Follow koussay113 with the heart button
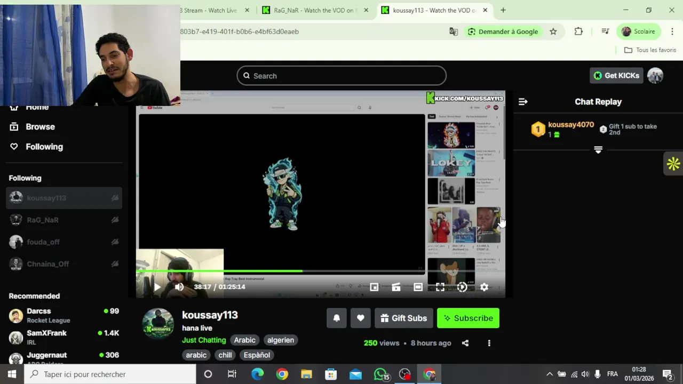This screenshot has width=683, height=384. [x=361, y=318]
